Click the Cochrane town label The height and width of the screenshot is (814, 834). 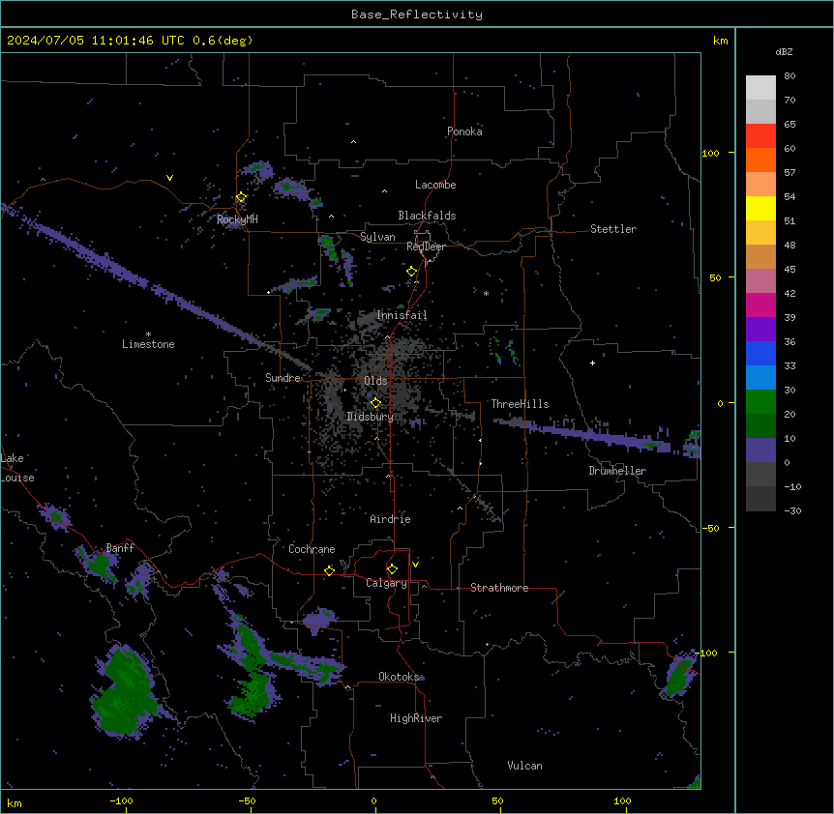tap(312, 549)
